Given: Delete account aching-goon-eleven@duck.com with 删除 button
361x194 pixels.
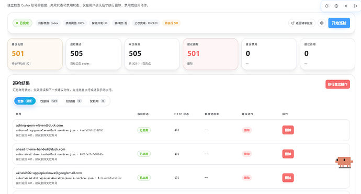Looking at the screenshot, I should tap(288, 130).
